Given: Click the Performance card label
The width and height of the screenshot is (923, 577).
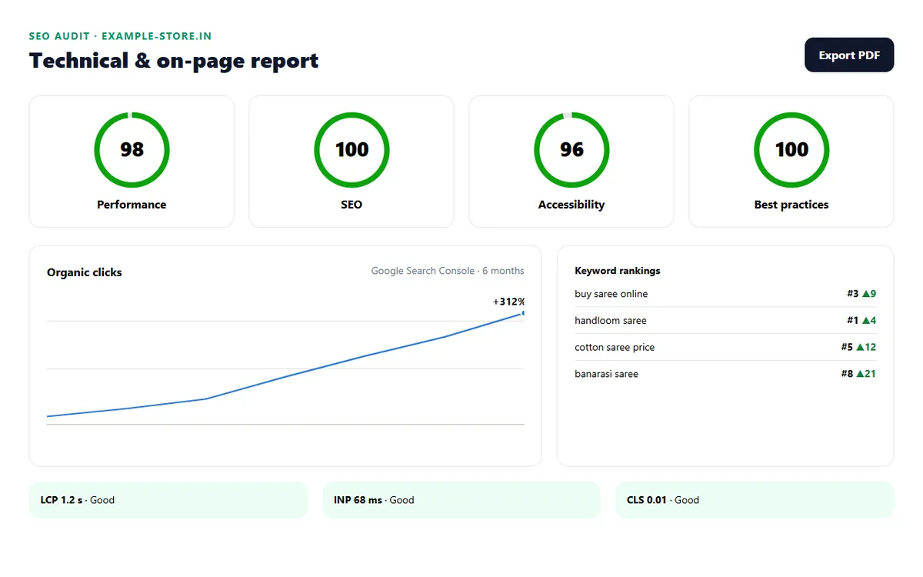Looking at the screenshot, I should (132, 205).
